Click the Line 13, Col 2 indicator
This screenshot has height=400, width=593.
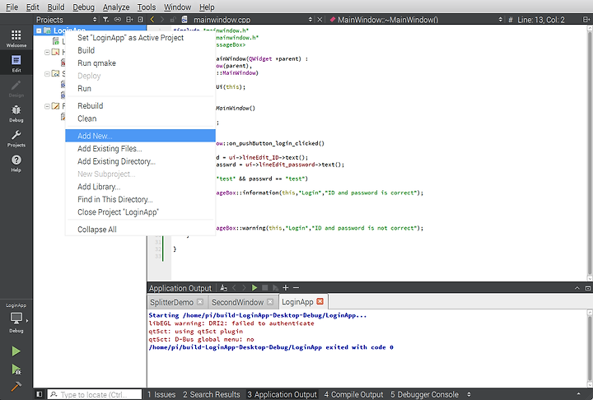click(541, 19)
